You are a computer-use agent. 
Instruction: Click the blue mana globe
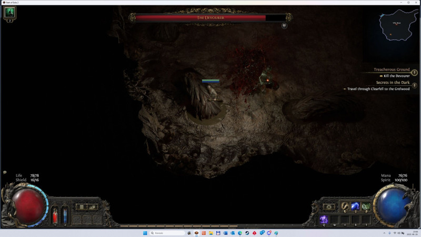pyautogui.click(x=393, y=205)
